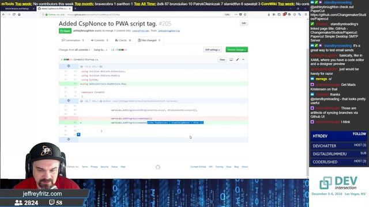This screenshot has width=369, height=207.
Task: Click the Shop footer link
Action: [x=229, y=167]
